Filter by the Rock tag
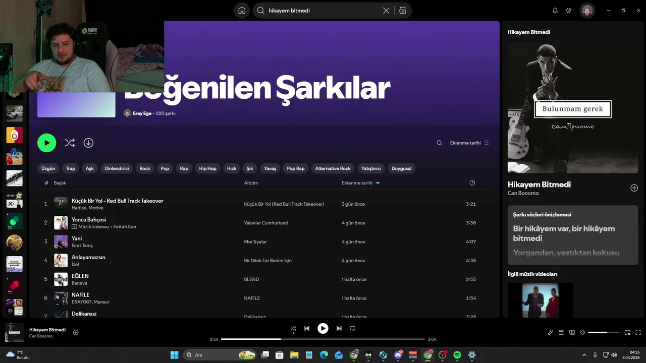The image size is (646, 363). point(145,168)
